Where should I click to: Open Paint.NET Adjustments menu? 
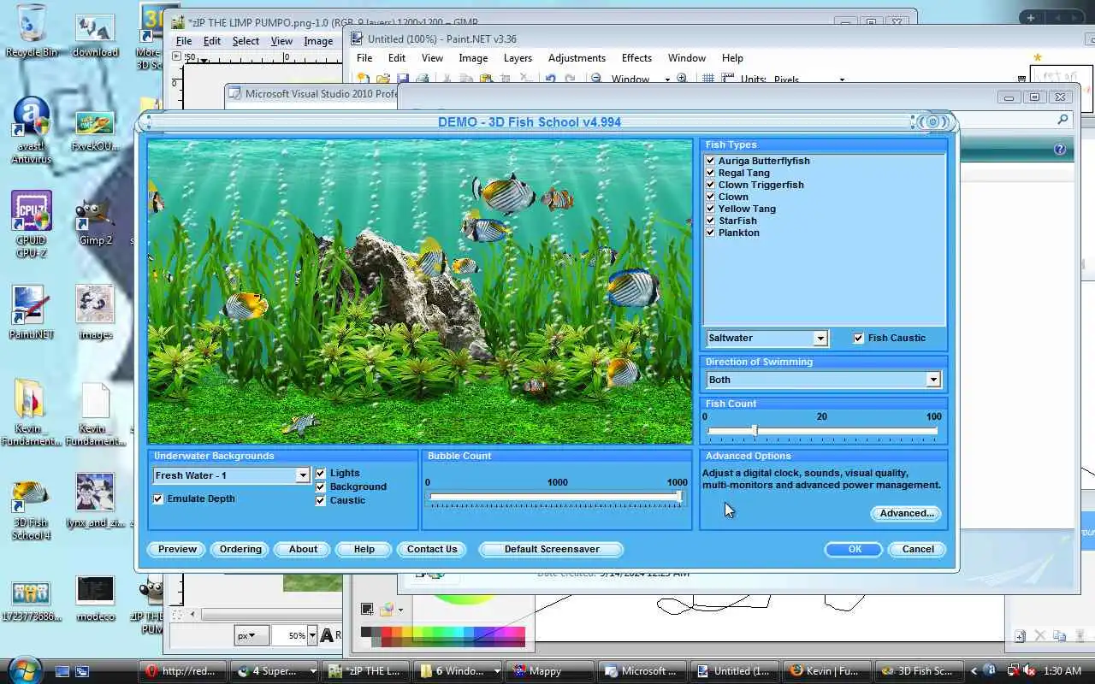point(577,58)
